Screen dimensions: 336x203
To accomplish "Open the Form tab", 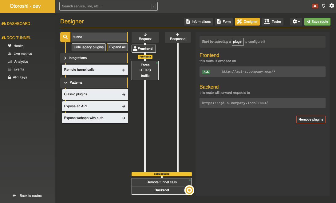I will 223,22.
